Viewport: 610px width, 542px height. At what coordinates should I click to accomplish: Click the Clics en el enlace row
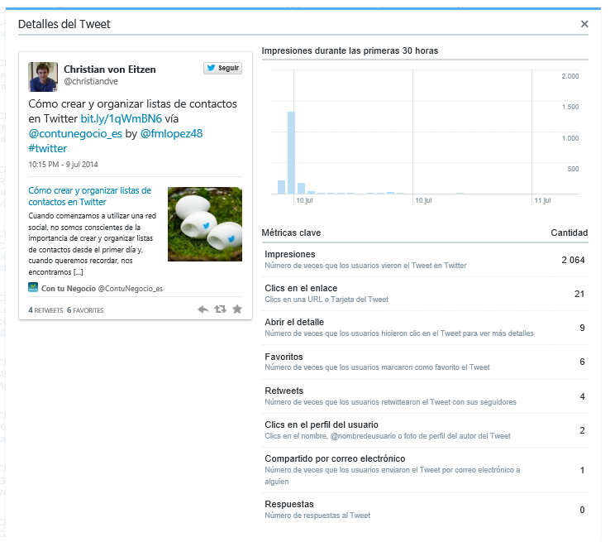[x=425, y=294]
